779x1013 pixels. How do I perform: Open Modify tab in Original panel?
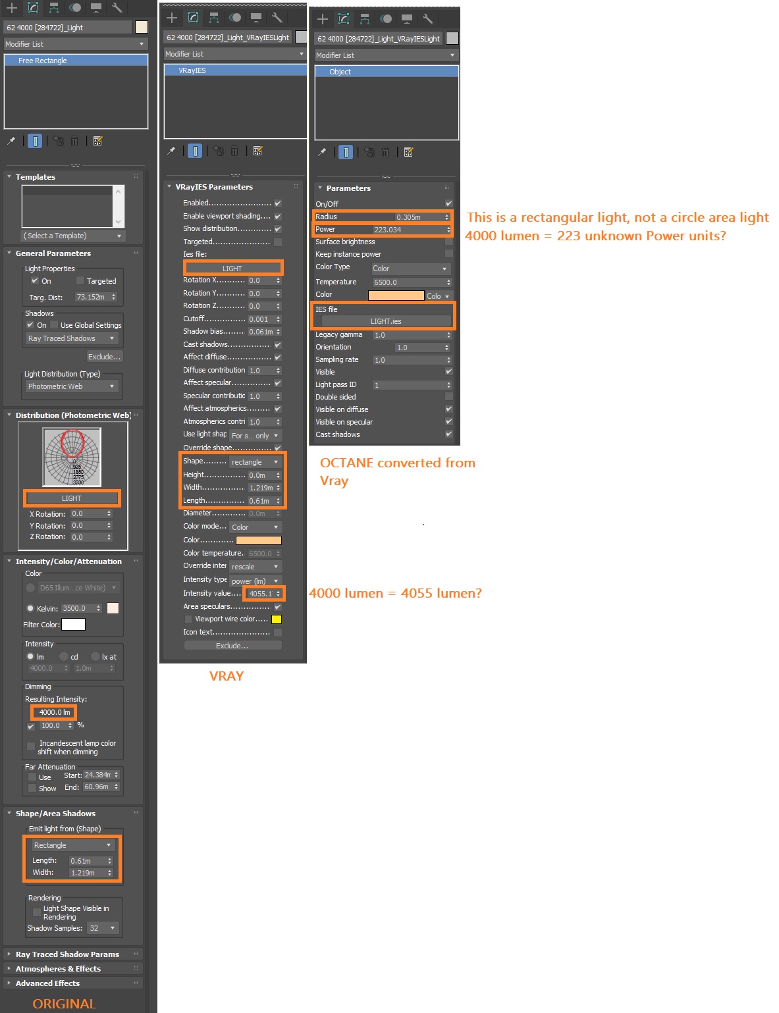pyautogui.click(x=33, y=8)
